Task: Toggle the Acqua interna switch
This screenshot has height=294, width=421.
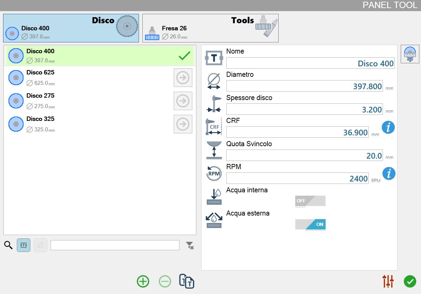Action: 310,201
